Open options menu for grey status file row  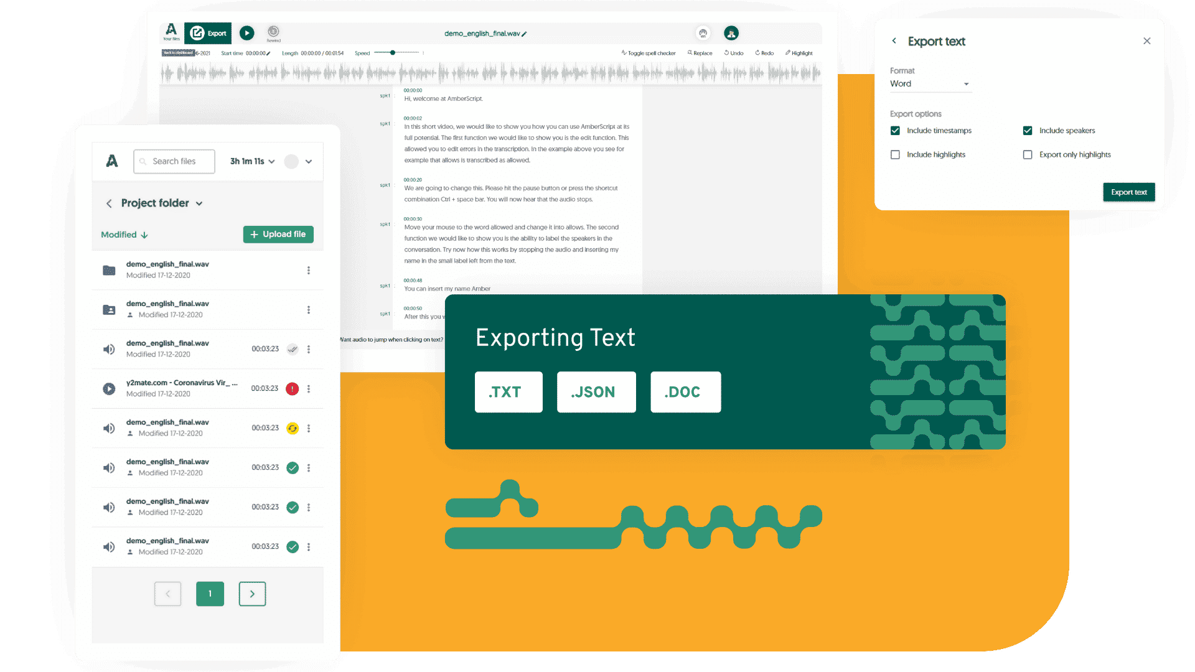[308, 349]
